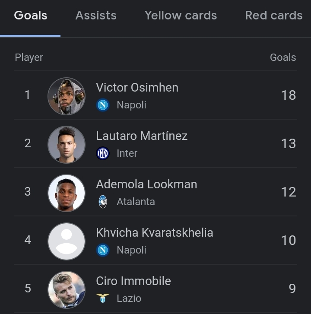The width and height of the screenshot is (311, 314).
Task: Click the Ciro Immobile player name
Action: pos(133,281)
